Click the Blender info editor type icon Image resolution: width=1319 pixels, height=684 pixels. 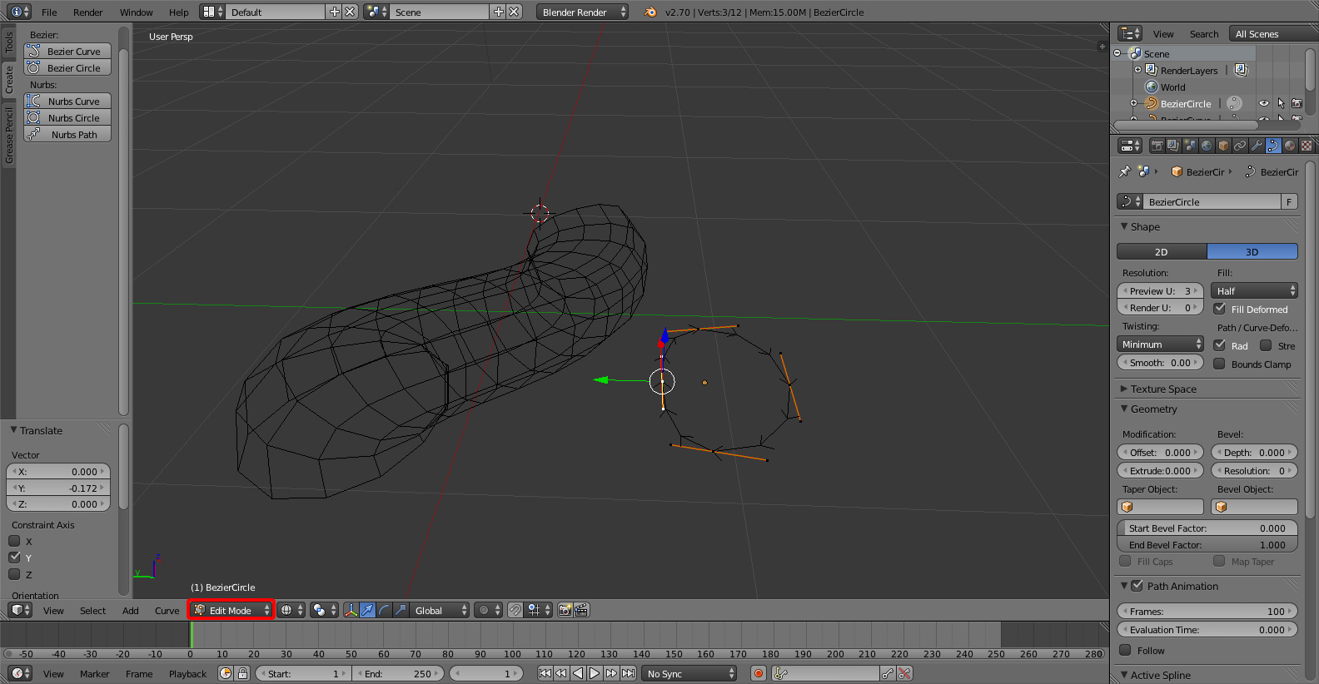coord(20,12)
